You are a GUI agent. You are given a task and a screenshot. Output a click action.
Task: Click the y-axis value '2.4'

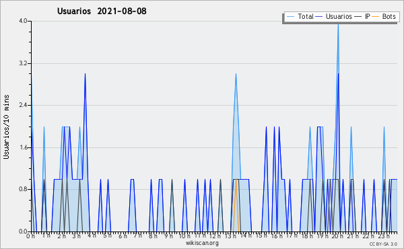pyautogui.click(x=23, y=105)
